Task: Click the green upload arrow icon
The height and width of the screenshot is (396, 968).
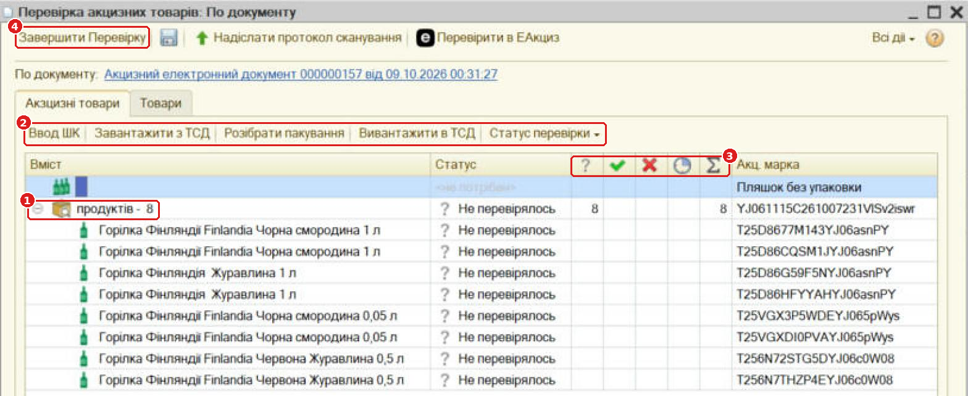Action: point(202,38)
